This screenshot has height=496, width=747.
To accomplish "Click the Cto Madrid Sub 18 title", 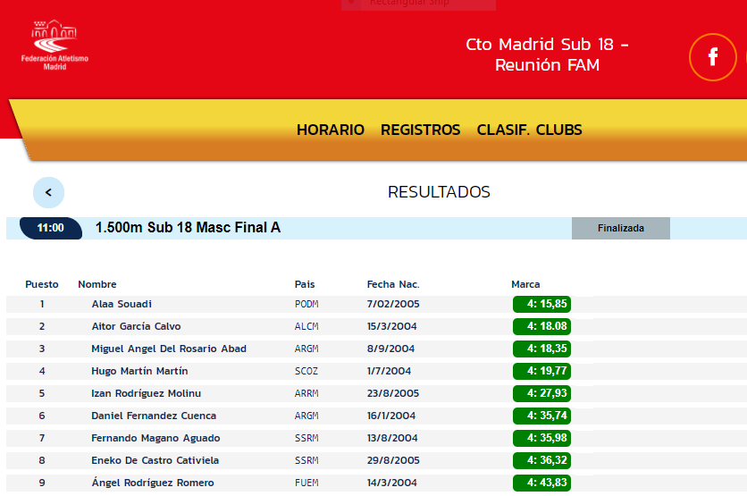I will (547, 55).
